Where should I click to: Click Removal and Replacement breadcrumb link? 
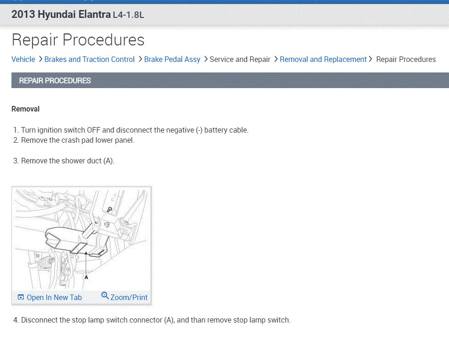coord(323,59)
